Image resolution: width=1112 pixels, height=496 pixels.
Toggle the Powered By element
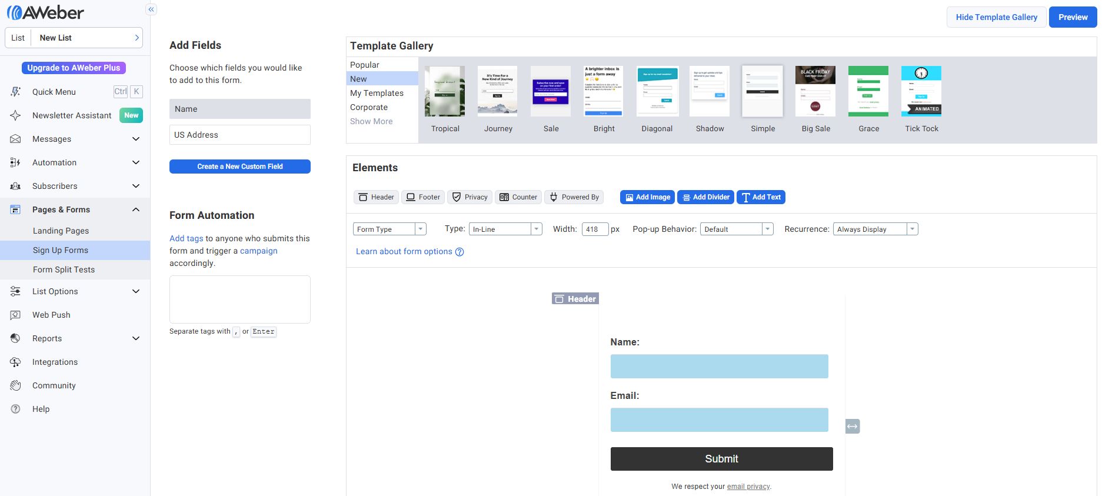(574, 197)
